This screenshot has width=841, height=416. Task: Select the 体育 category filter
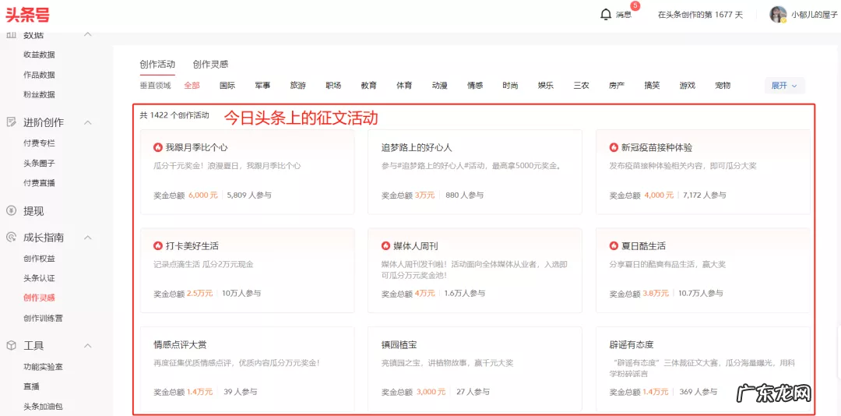pos(404,86)
